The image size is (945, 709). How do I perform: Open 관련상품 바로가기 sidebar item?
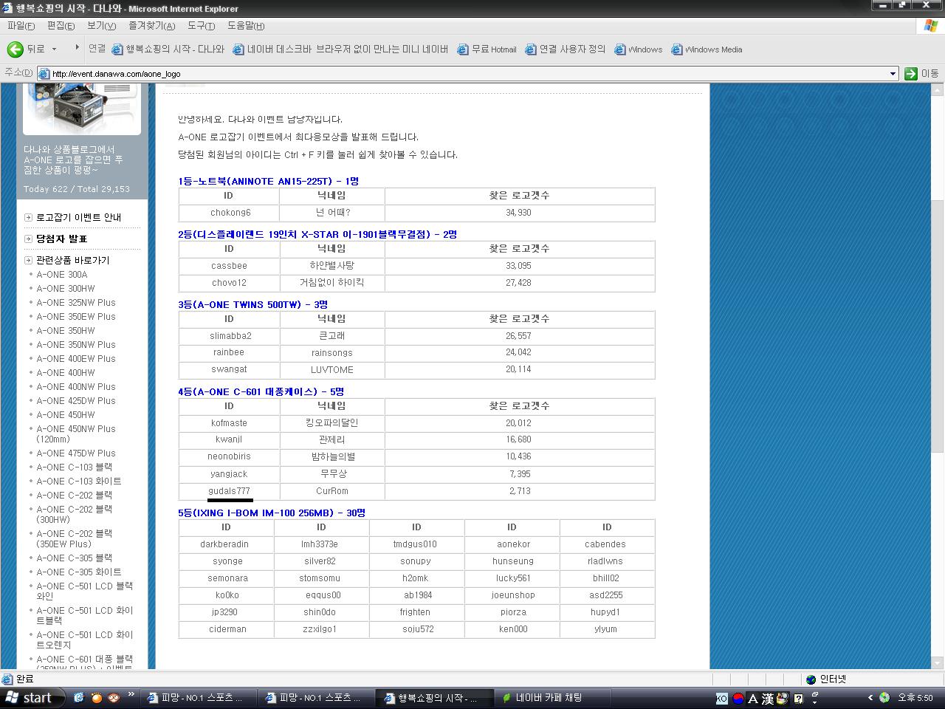[72, 260]
